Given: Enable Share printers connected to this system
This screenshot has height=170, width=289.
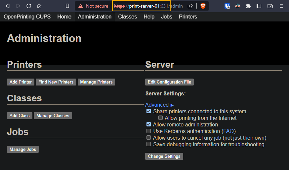Looking at the screenshot, I should [x=148, y=111].
